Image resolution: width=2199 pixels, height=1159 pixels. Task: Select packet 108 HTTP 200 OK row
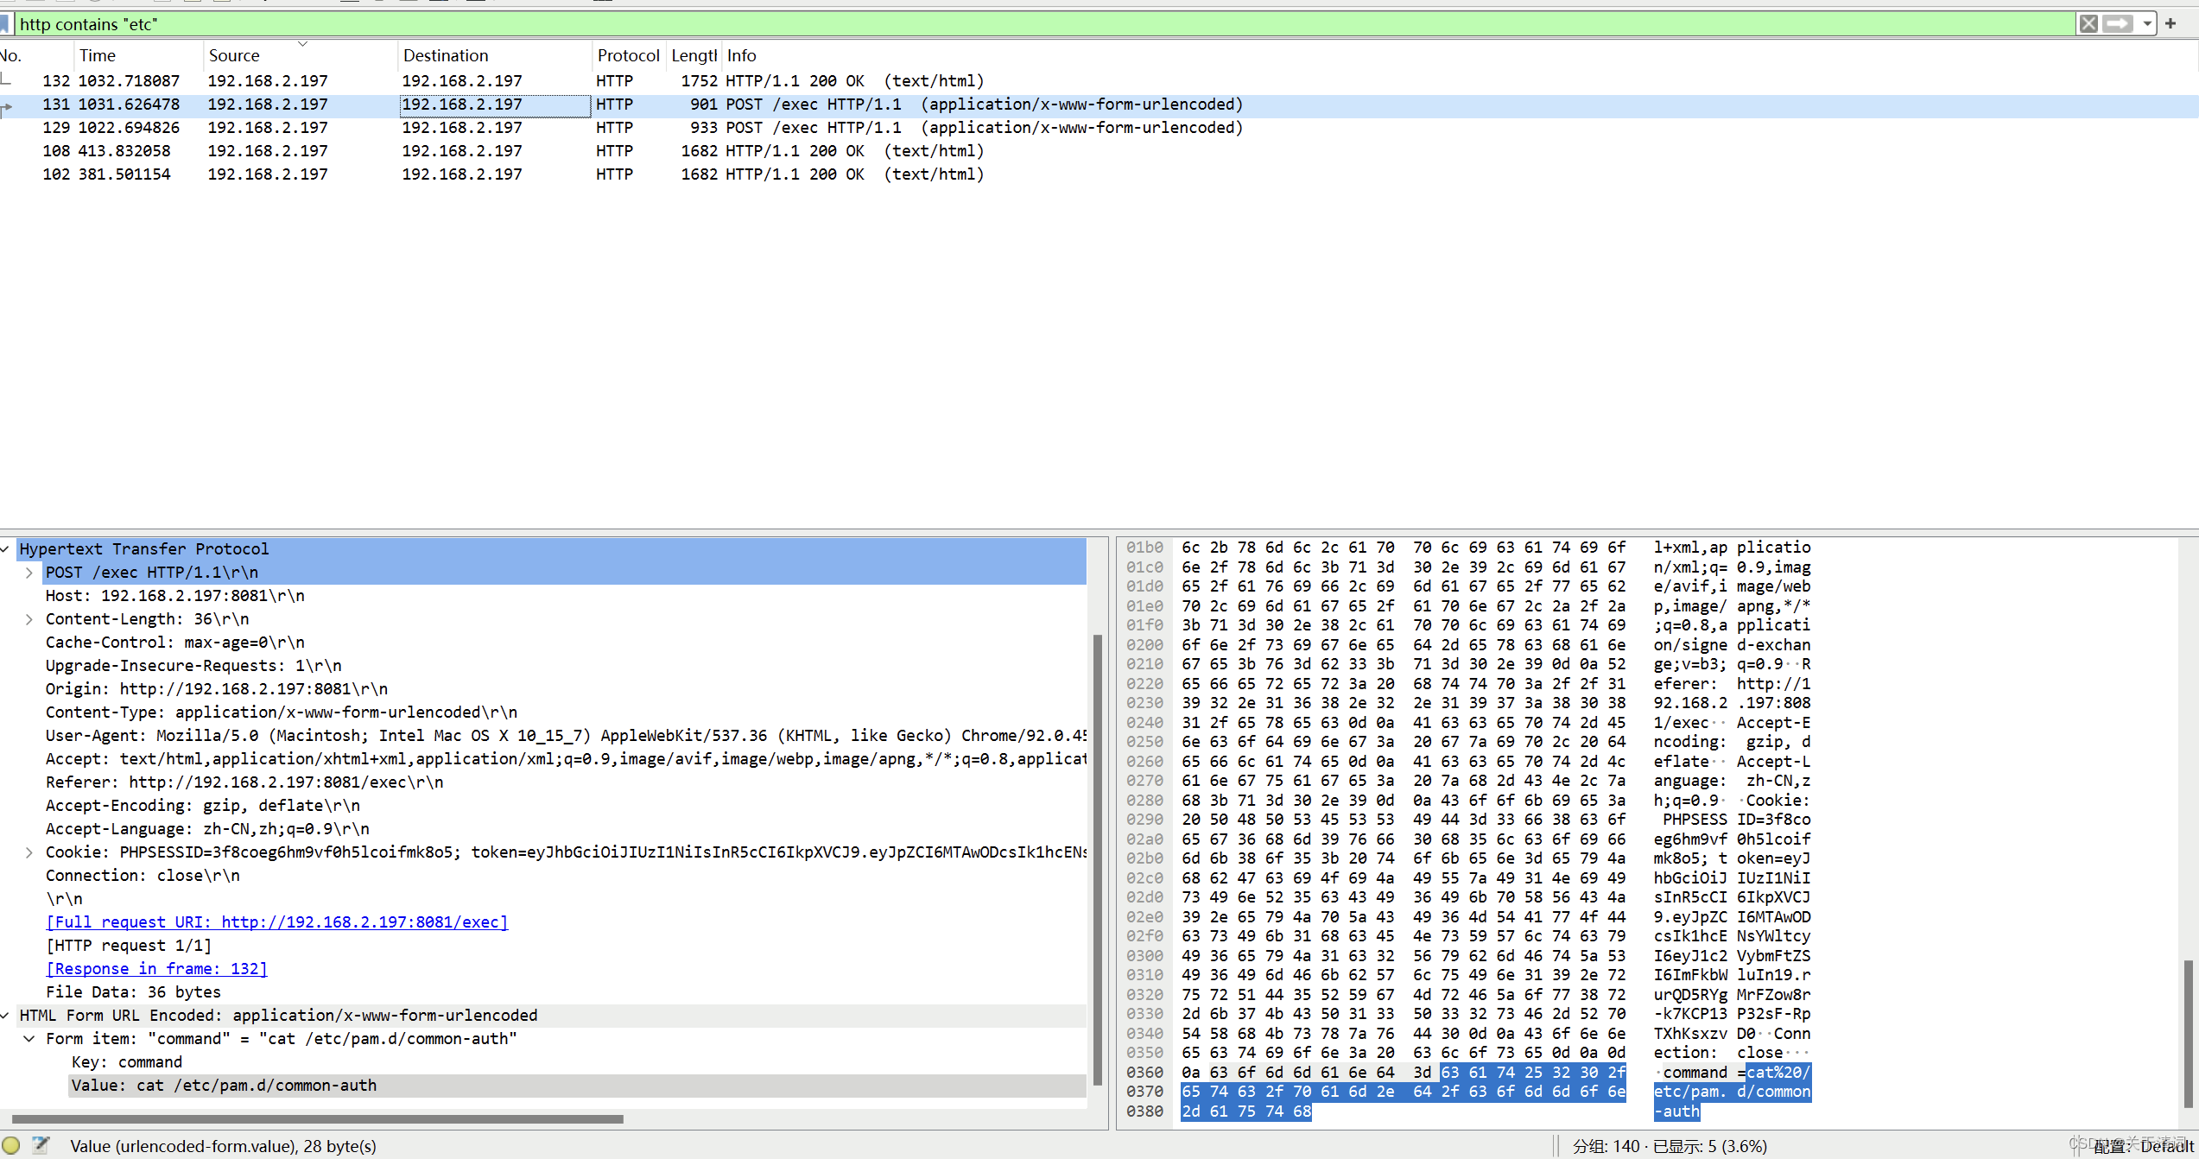click(1099, 150)
